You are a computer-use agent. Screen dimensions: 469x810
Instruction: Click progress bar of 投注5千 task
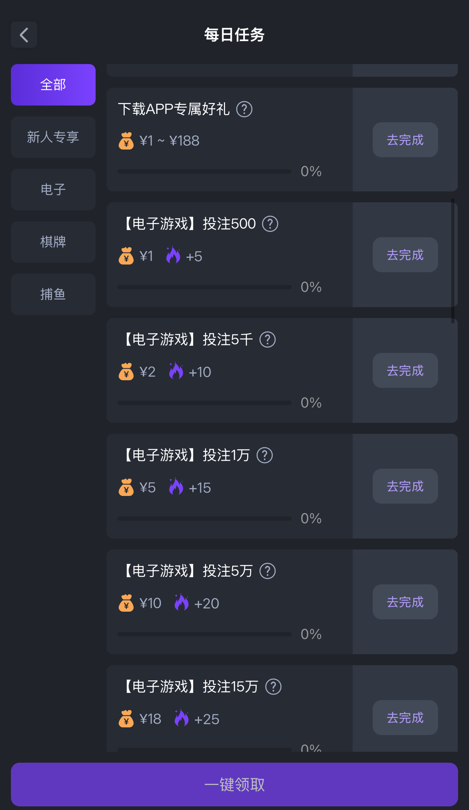204,403
